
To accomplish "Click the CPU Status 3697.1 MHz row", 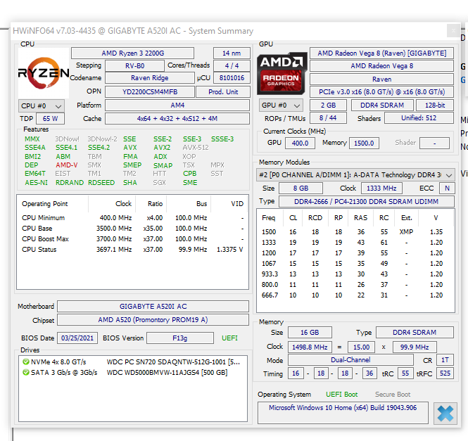I will click(132, 250).
